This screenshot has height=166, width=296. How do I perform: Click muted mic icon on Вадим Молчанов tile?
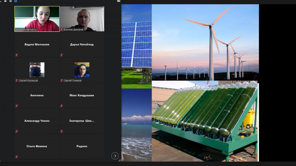17,55
